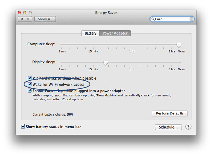Go forward with the right arrow button
This screenshot has width=212, height=156.
[x=28, y=19]
